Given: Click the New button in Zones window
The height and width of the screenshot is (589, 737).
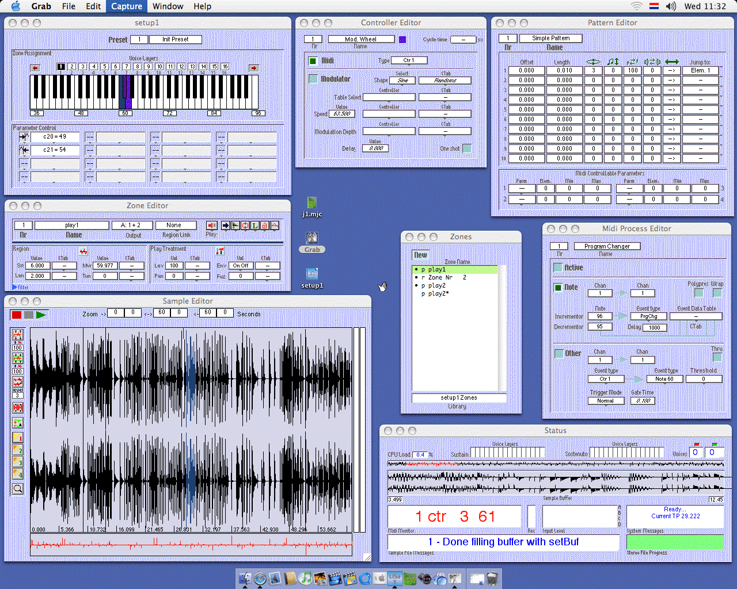Looking at the screenshot, I should pos(421,255).
